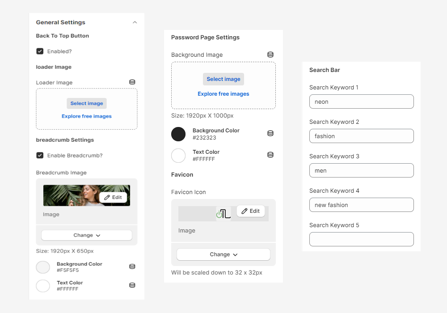Open breadcrumb Text Color #FFFFFF swatch
Image resolution: width=447 pixels, height=313 pixels.
[43, 286]
